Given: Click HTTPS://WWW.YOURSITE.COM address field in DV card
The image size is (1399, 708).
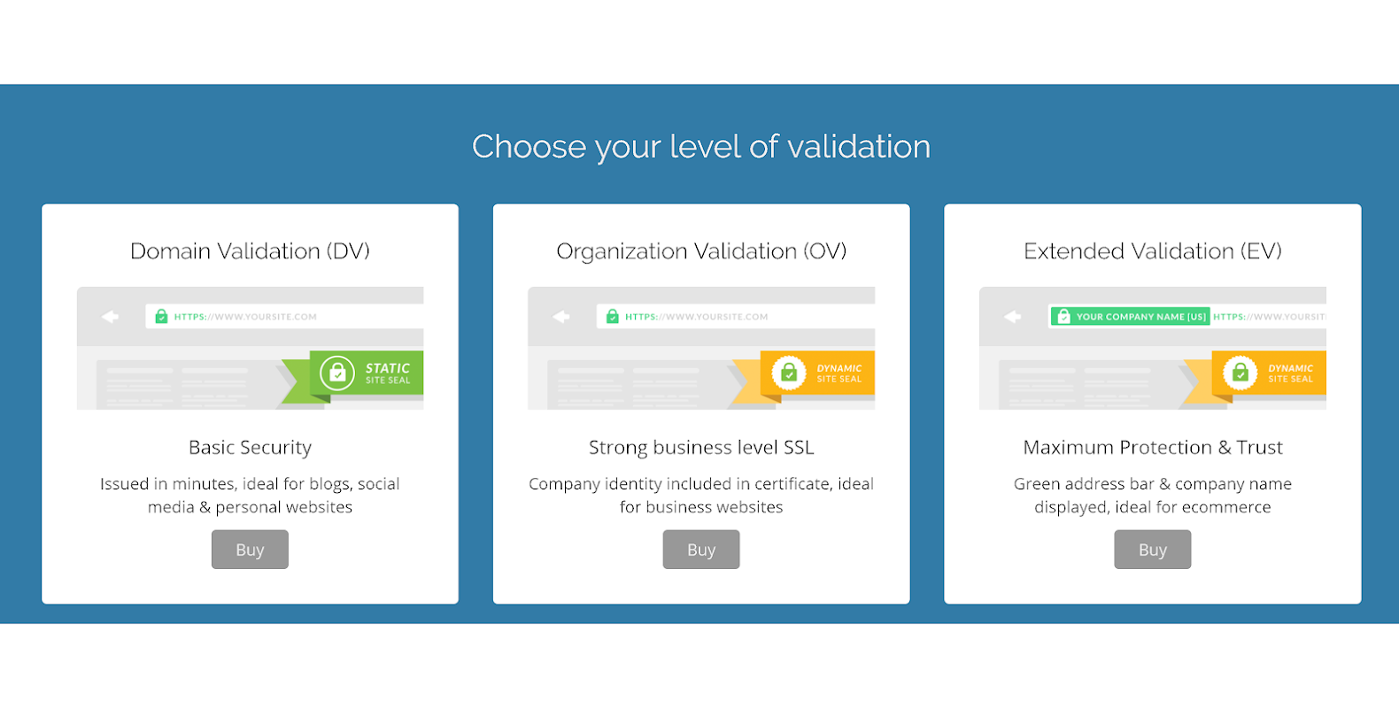Looking at the screenshot, I should point(266,316).
